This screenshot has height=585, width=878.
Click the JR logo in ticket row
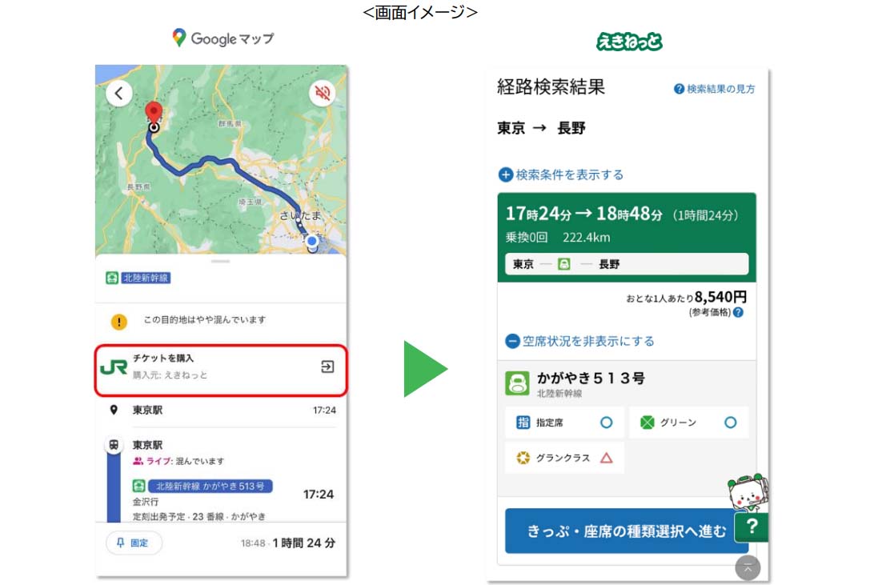tap(114, 368)
